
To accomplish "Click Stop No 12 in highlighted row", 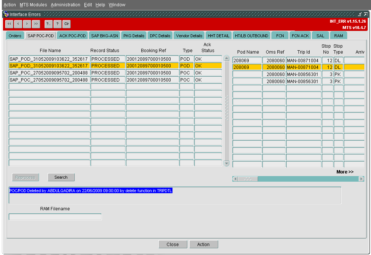I will pos(327,67).
